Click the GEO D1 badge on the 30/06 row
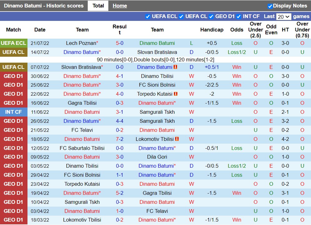 (x=14, y=76)
